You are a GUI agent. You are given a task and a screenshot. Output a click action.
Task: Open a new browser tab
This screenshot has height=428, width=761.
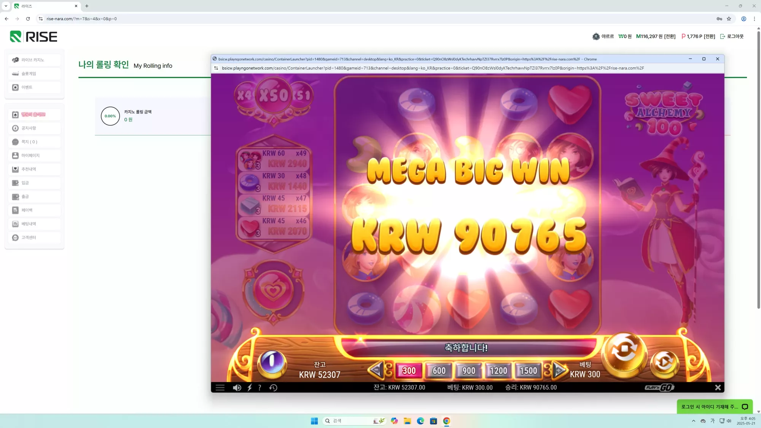tap(87, 6)
